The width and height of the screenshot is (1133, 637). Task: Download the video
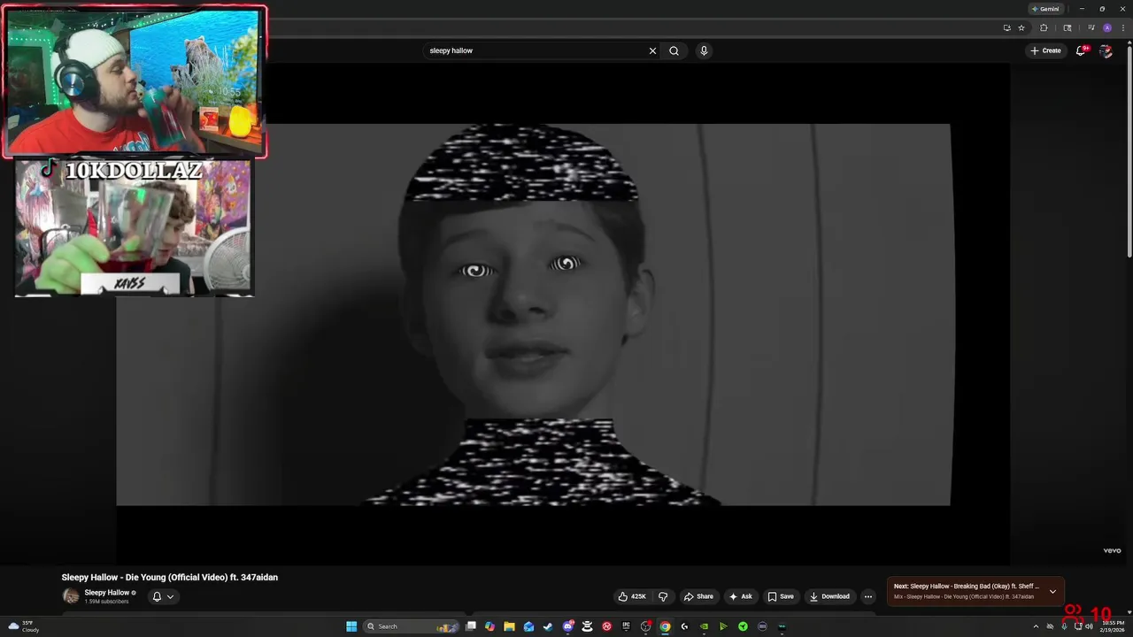pyautogui.click(x=829, y=596)
